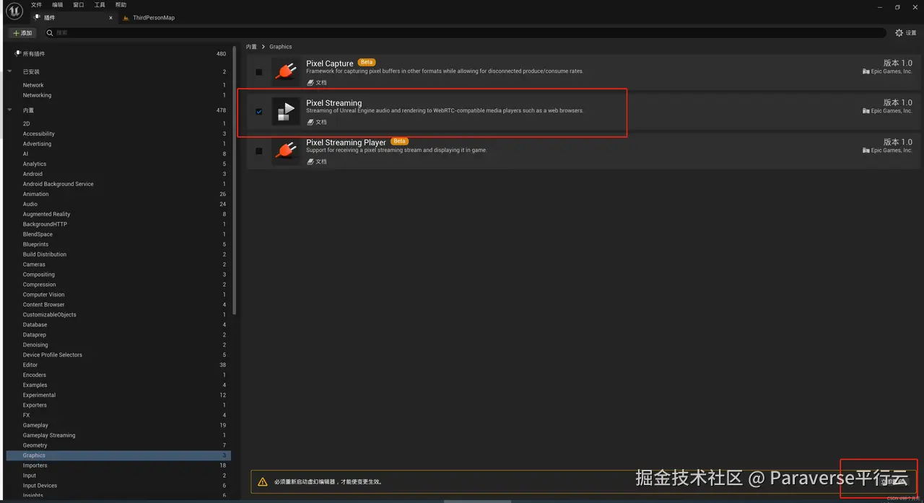
Task: Select the Augmented Reality category
Action: pyautogui.click(x=119, y=214)
